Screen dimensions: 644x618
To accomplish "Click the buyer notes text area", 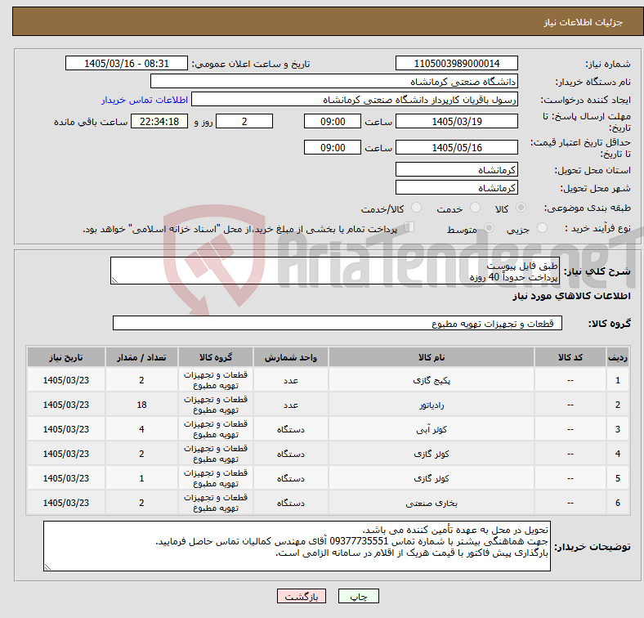I will 297,546.
